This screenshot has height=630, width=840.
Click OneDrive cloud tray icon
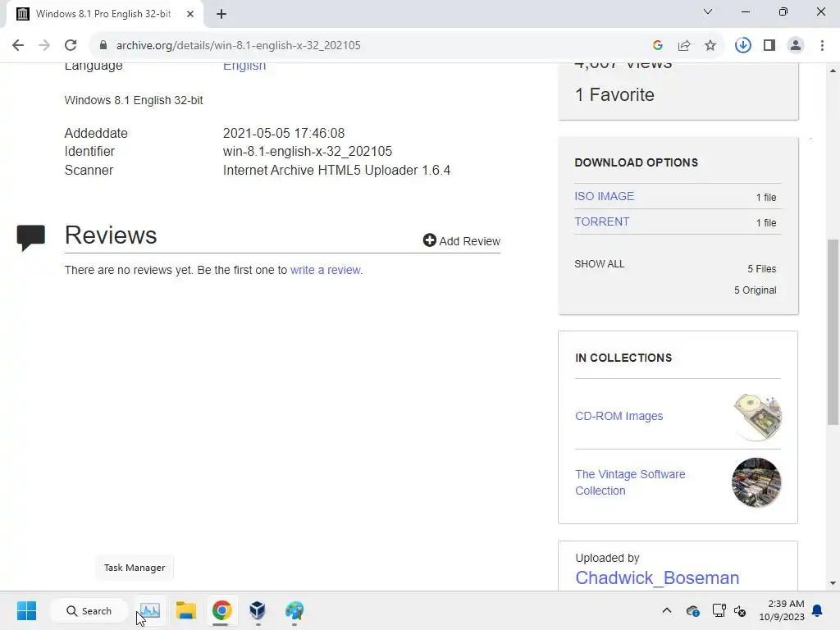tap(692, 610)
